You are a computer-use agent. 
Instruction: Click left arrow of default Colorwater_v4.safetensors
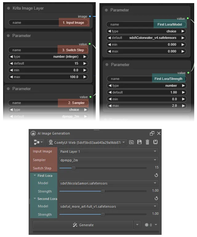pyautogui.click(x=110, y=38)
